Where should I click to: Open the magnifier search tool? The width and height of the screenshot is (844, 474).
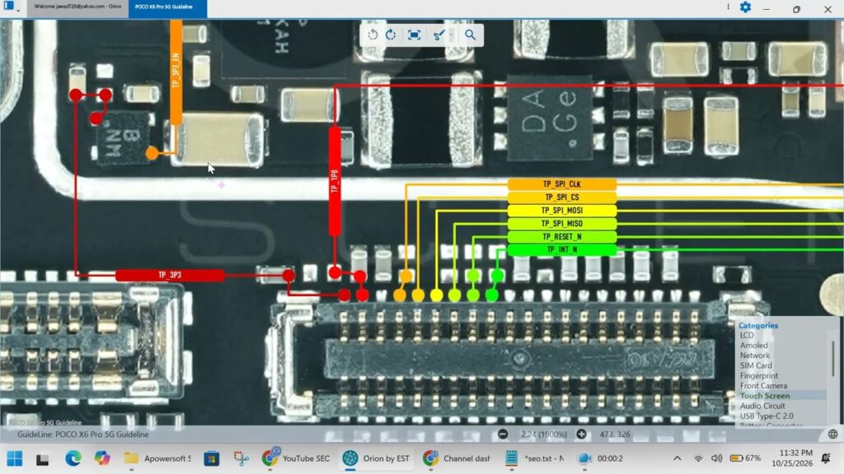tap(471, 35)
